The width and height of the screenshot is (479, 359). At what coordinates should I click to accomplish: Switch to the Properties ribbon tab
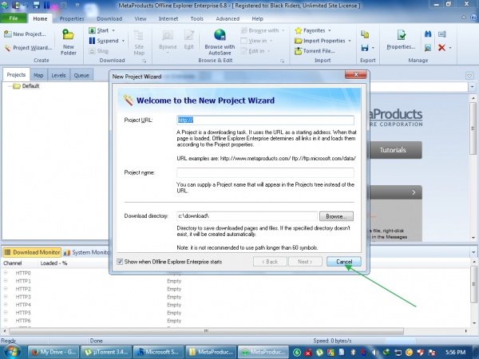click(x=72, y=18)
